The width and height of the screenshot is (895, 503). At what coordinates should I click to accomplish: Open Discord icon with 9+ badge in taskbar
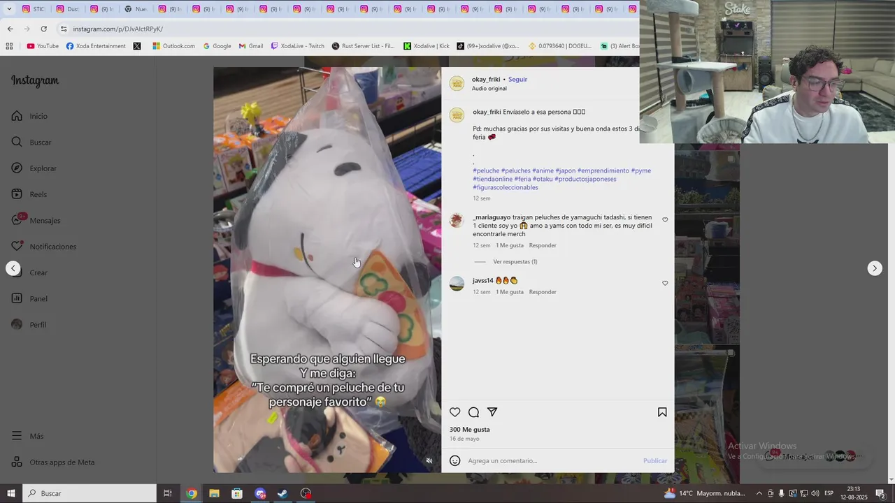pyautogui.click(x=260, y=493)
